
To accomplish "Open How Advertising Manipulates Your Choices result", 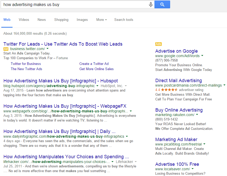I will click(x=66, y=157).
